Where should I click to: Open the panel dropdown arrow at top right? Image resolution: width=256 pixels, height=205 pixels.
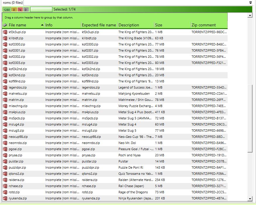251,3
